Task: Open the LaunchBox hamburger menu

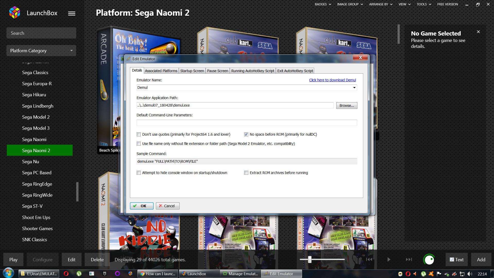Action: point(72,13)
